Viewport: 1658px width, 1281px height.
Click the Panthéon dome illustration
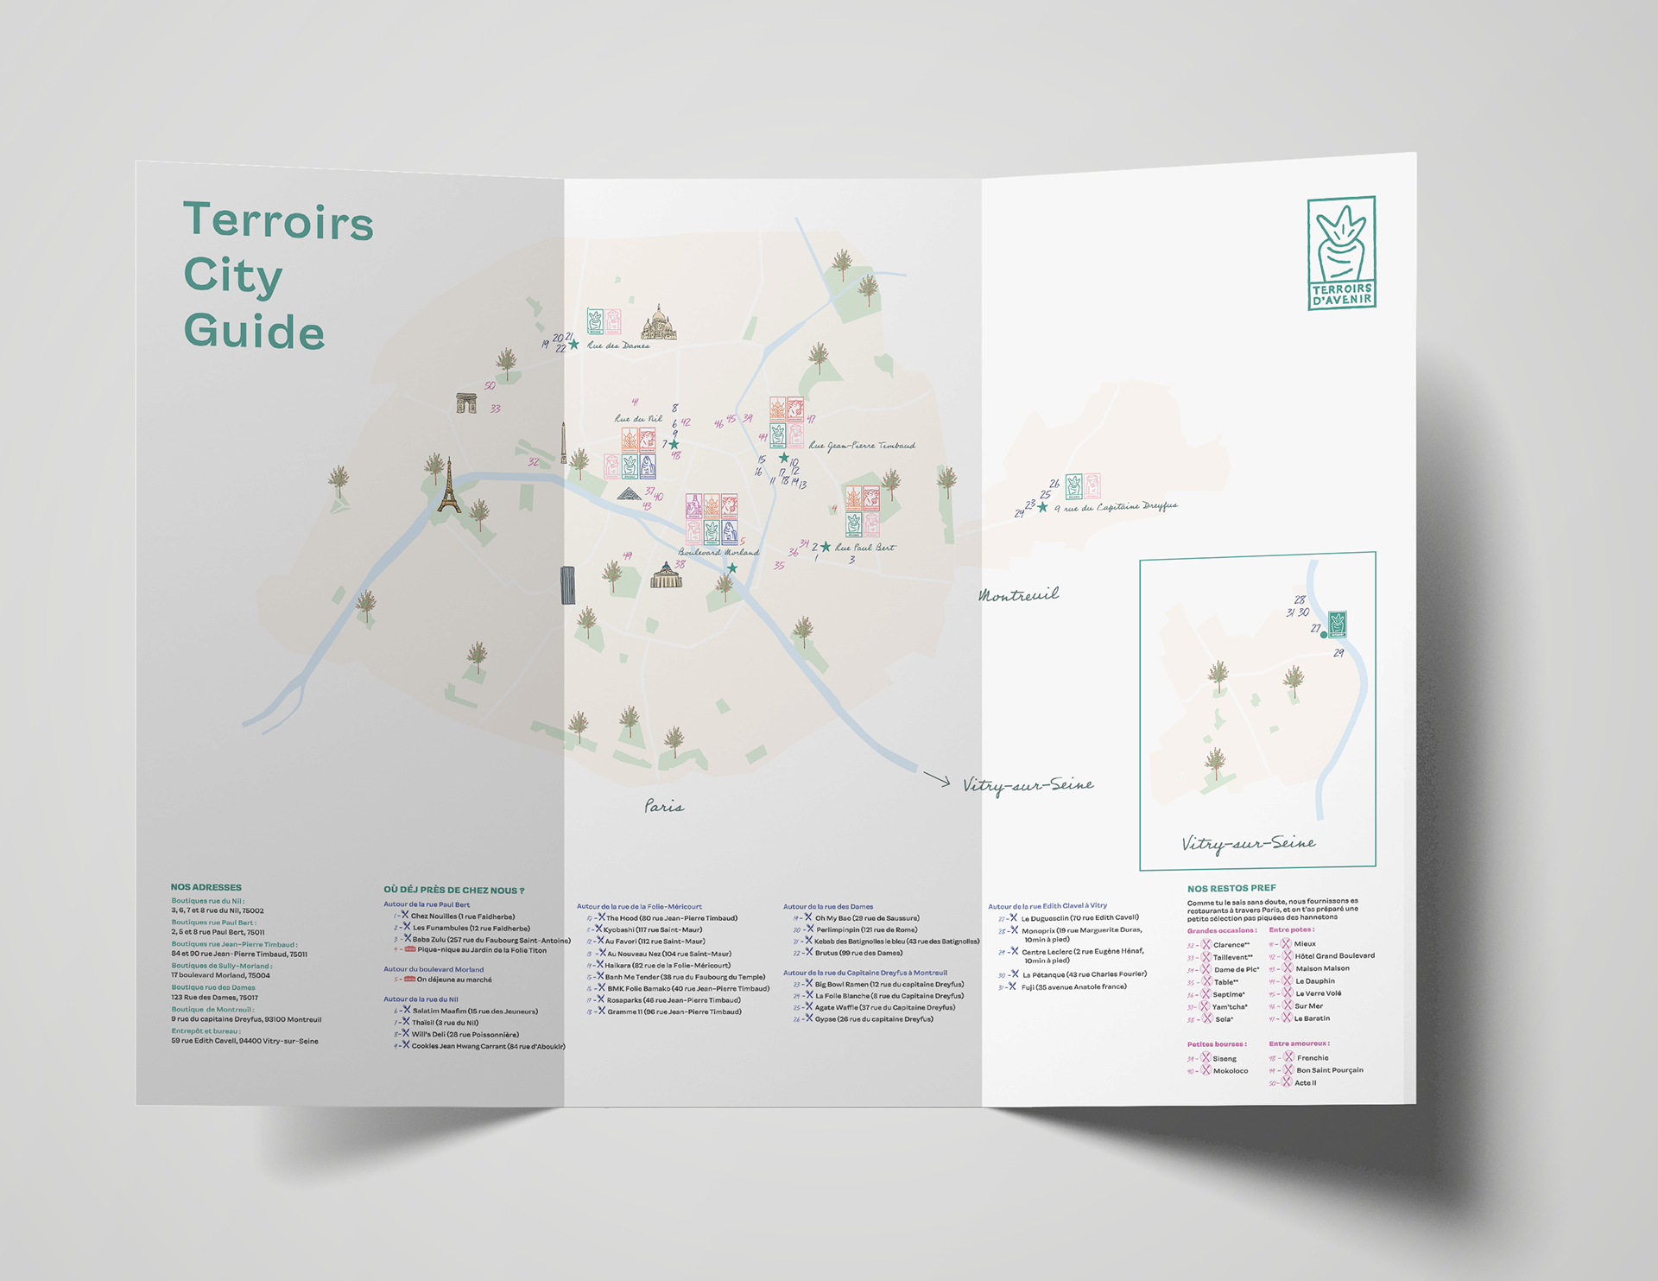666,575
